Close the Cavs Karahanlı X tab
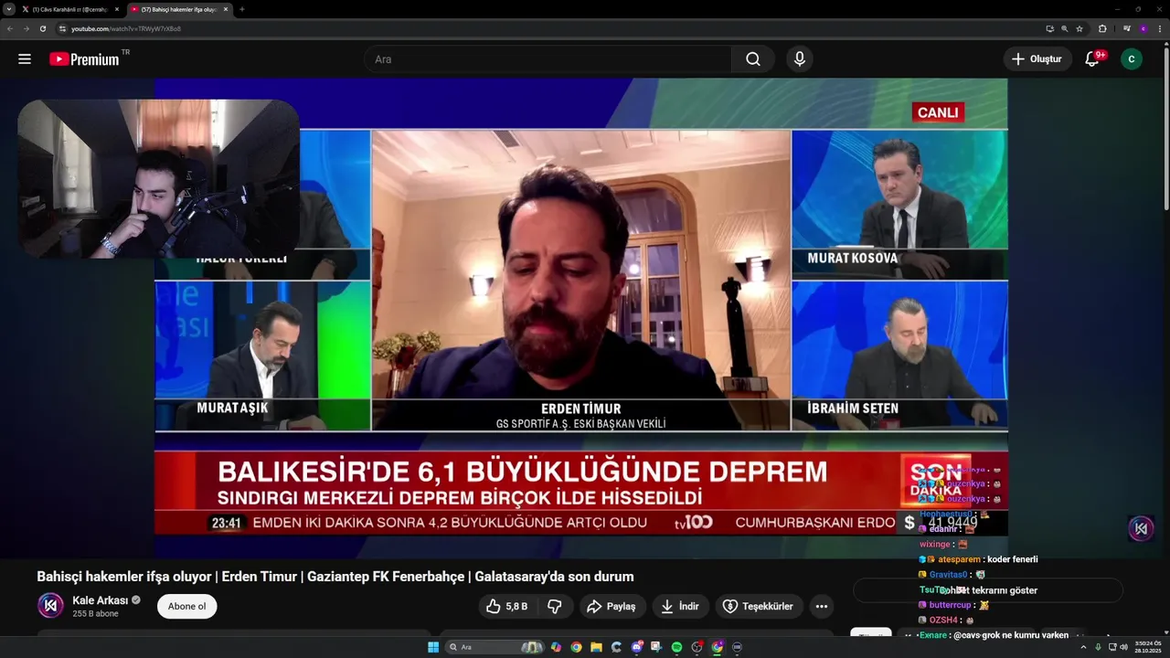Viewport: 1170px width, 658px height. click(x=116, y=9)
